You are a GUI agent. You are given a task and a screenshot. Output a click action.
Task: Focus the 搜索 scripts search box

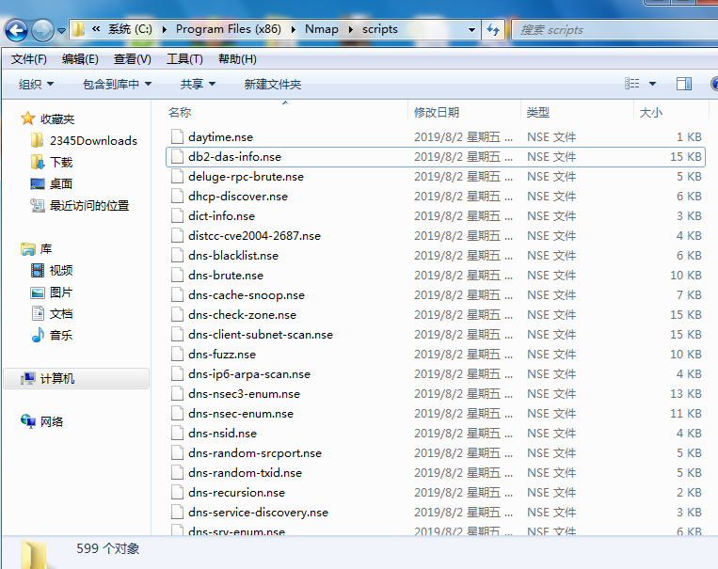614,30
